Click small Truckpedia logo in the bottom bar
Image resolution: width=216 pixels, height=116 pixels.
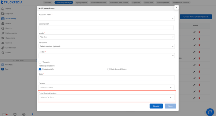(33, 114)
